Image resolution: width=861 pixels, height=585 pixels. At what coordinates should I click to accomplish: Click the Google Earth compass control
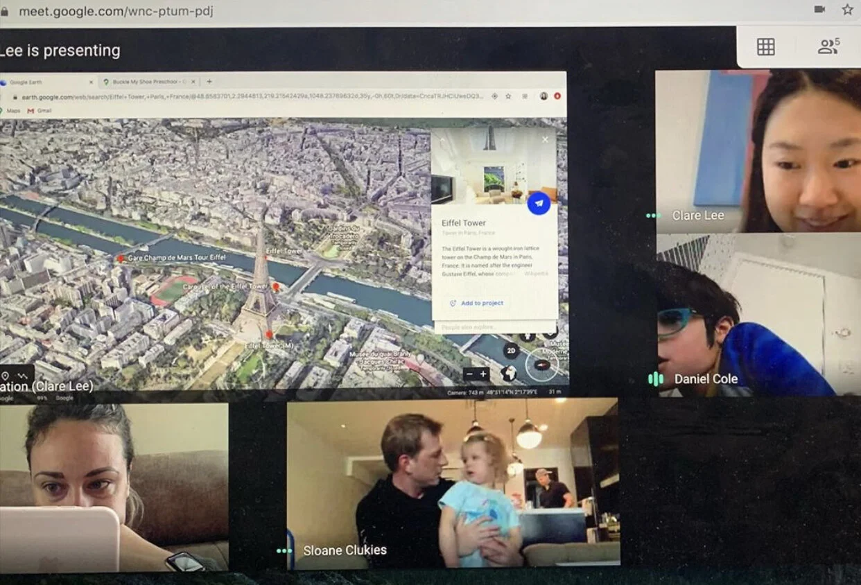(x=541, y=365)
